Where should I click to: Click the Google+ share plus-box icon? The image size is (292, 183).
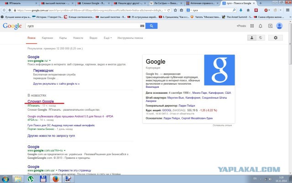[x=270, y=26]
